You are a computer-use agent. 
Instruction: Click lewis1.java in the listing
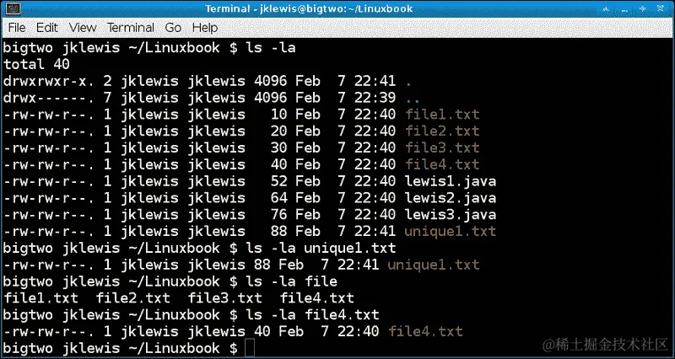point(451,181)
